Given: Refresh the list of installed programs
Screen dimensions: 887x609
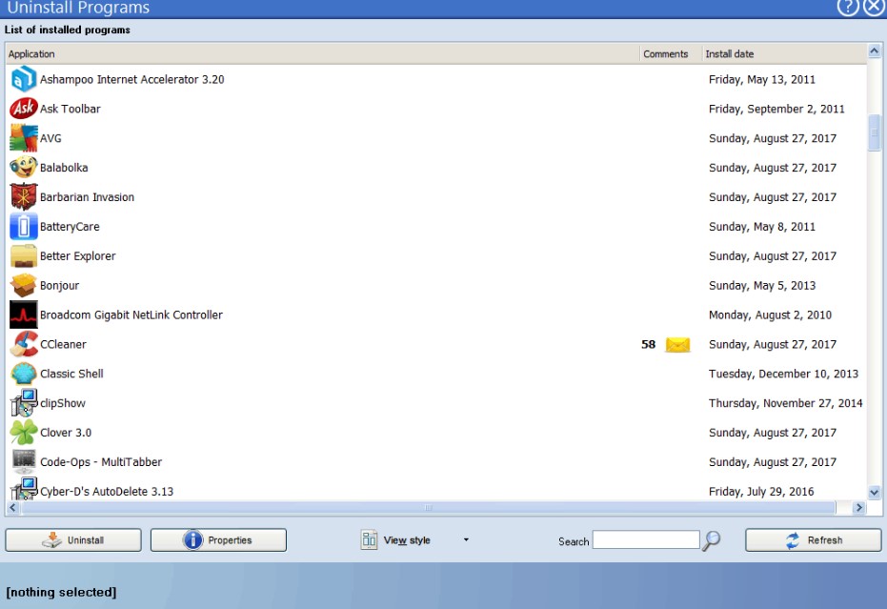Looking at the screenshot, I should click(x=811, y=539).
